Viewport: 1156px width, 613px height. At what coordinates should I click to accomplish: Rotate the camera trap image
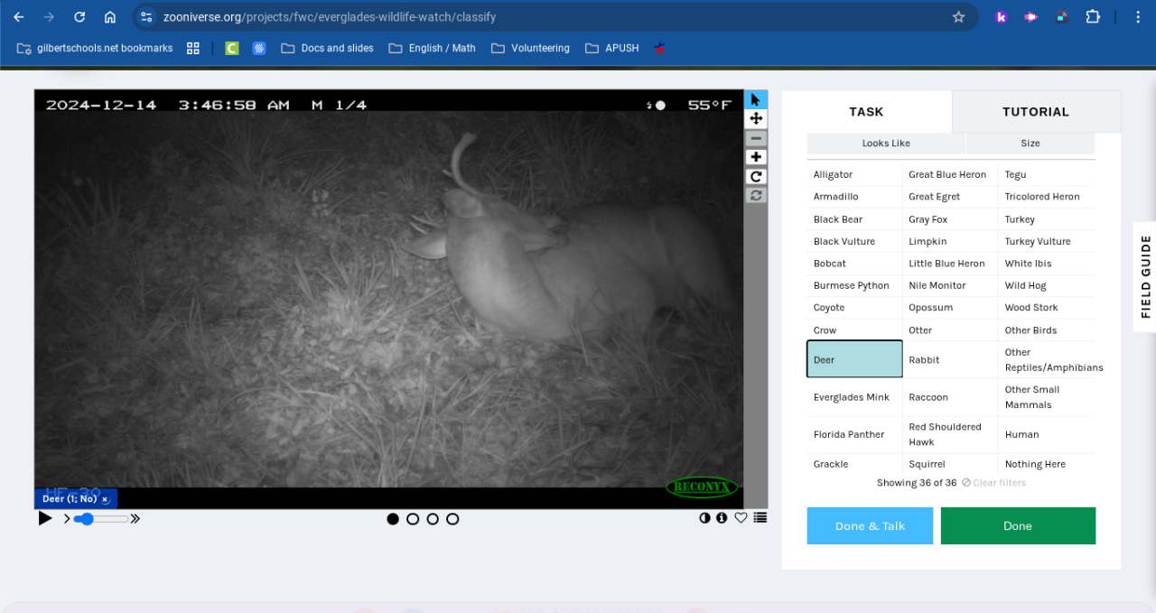[x=756, y=177]
